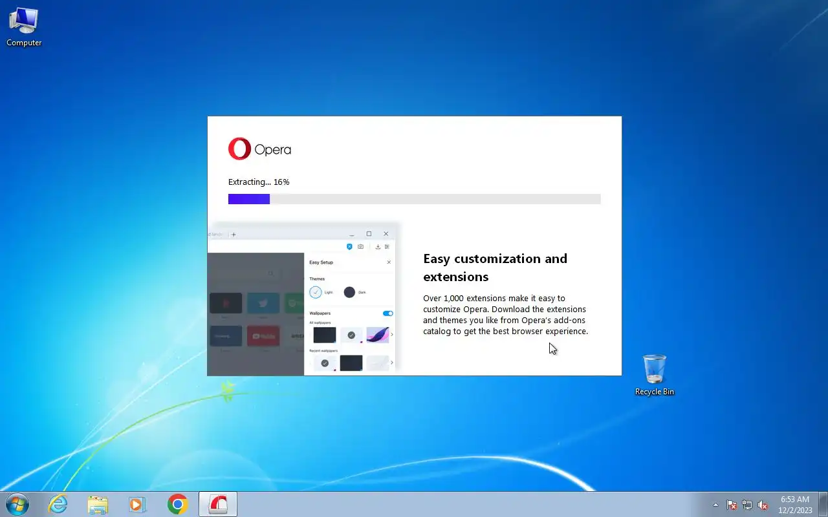Click the blue shield icon in preview

coord(349,247)
